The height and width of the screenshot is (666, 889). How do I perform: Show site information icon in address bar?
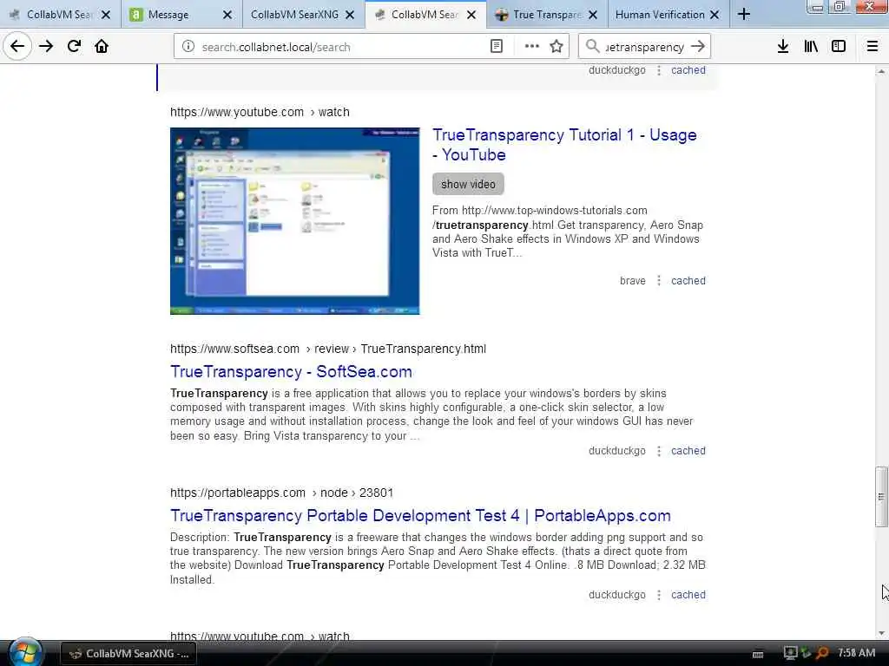[188, 47]
